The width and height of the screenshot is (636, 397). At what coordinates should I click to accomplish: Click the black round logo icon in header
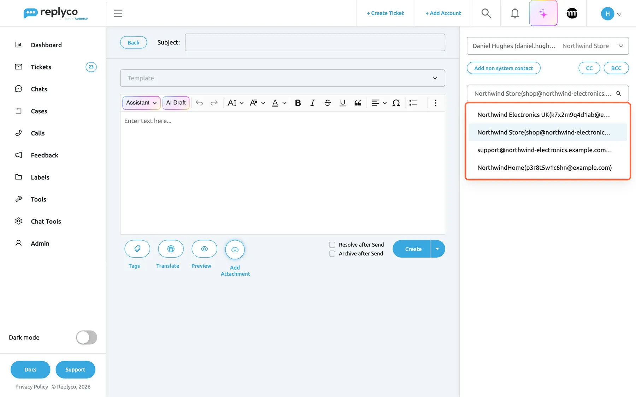point(572,13)
